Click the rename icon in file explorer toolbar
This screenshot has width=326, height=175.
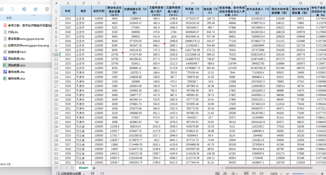click(24, 9)
